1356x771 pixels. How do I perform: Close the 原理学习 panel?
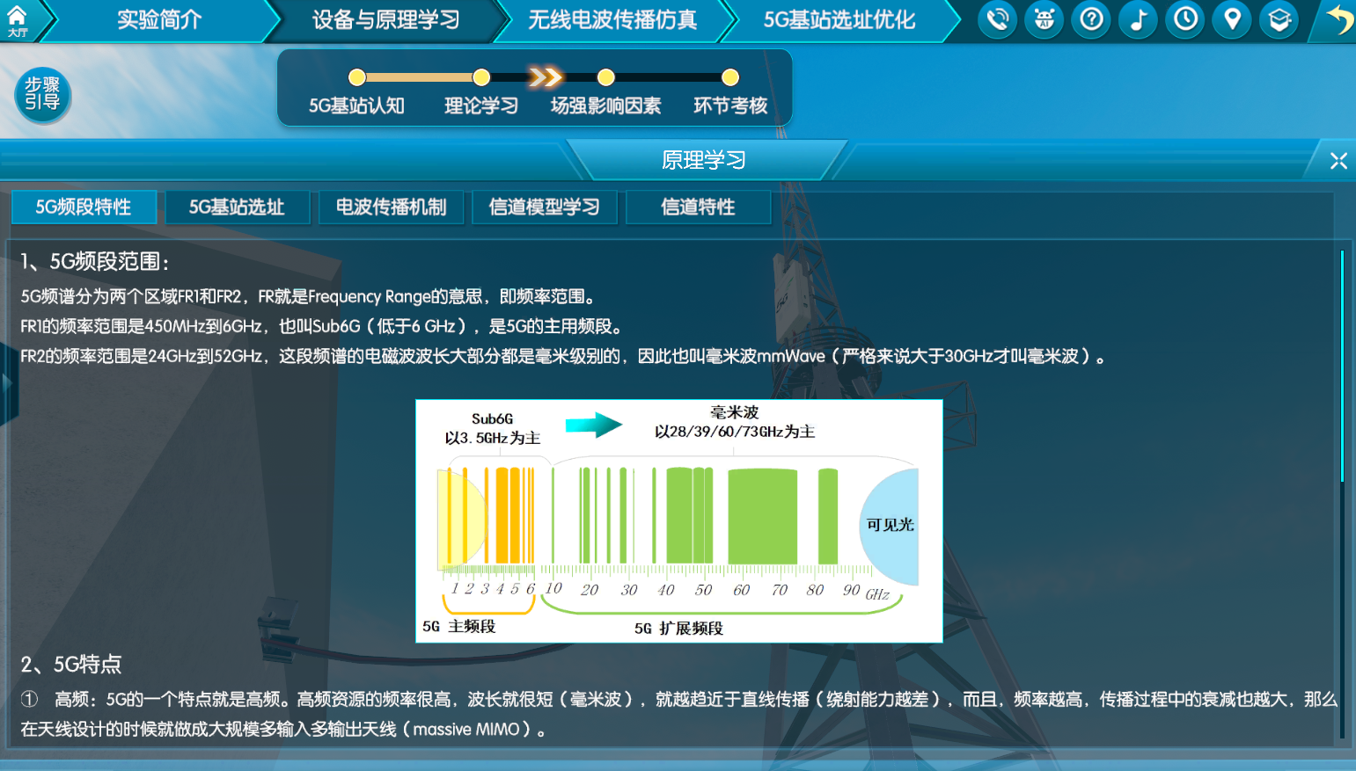pyautogui.click(x=1338, y=161)
